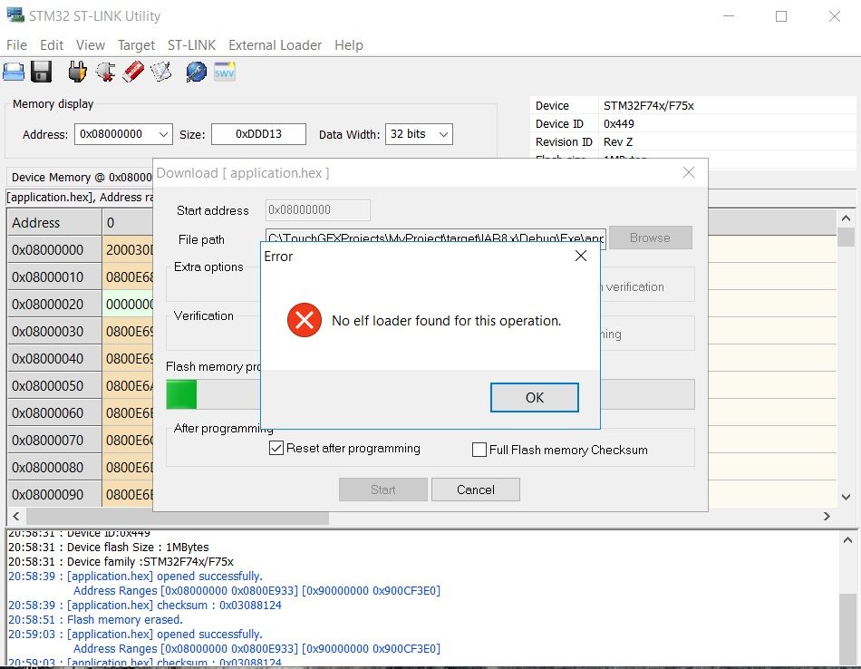Click the column 0 header in memory table
861x669 pixels.
[x=128, y=223]
